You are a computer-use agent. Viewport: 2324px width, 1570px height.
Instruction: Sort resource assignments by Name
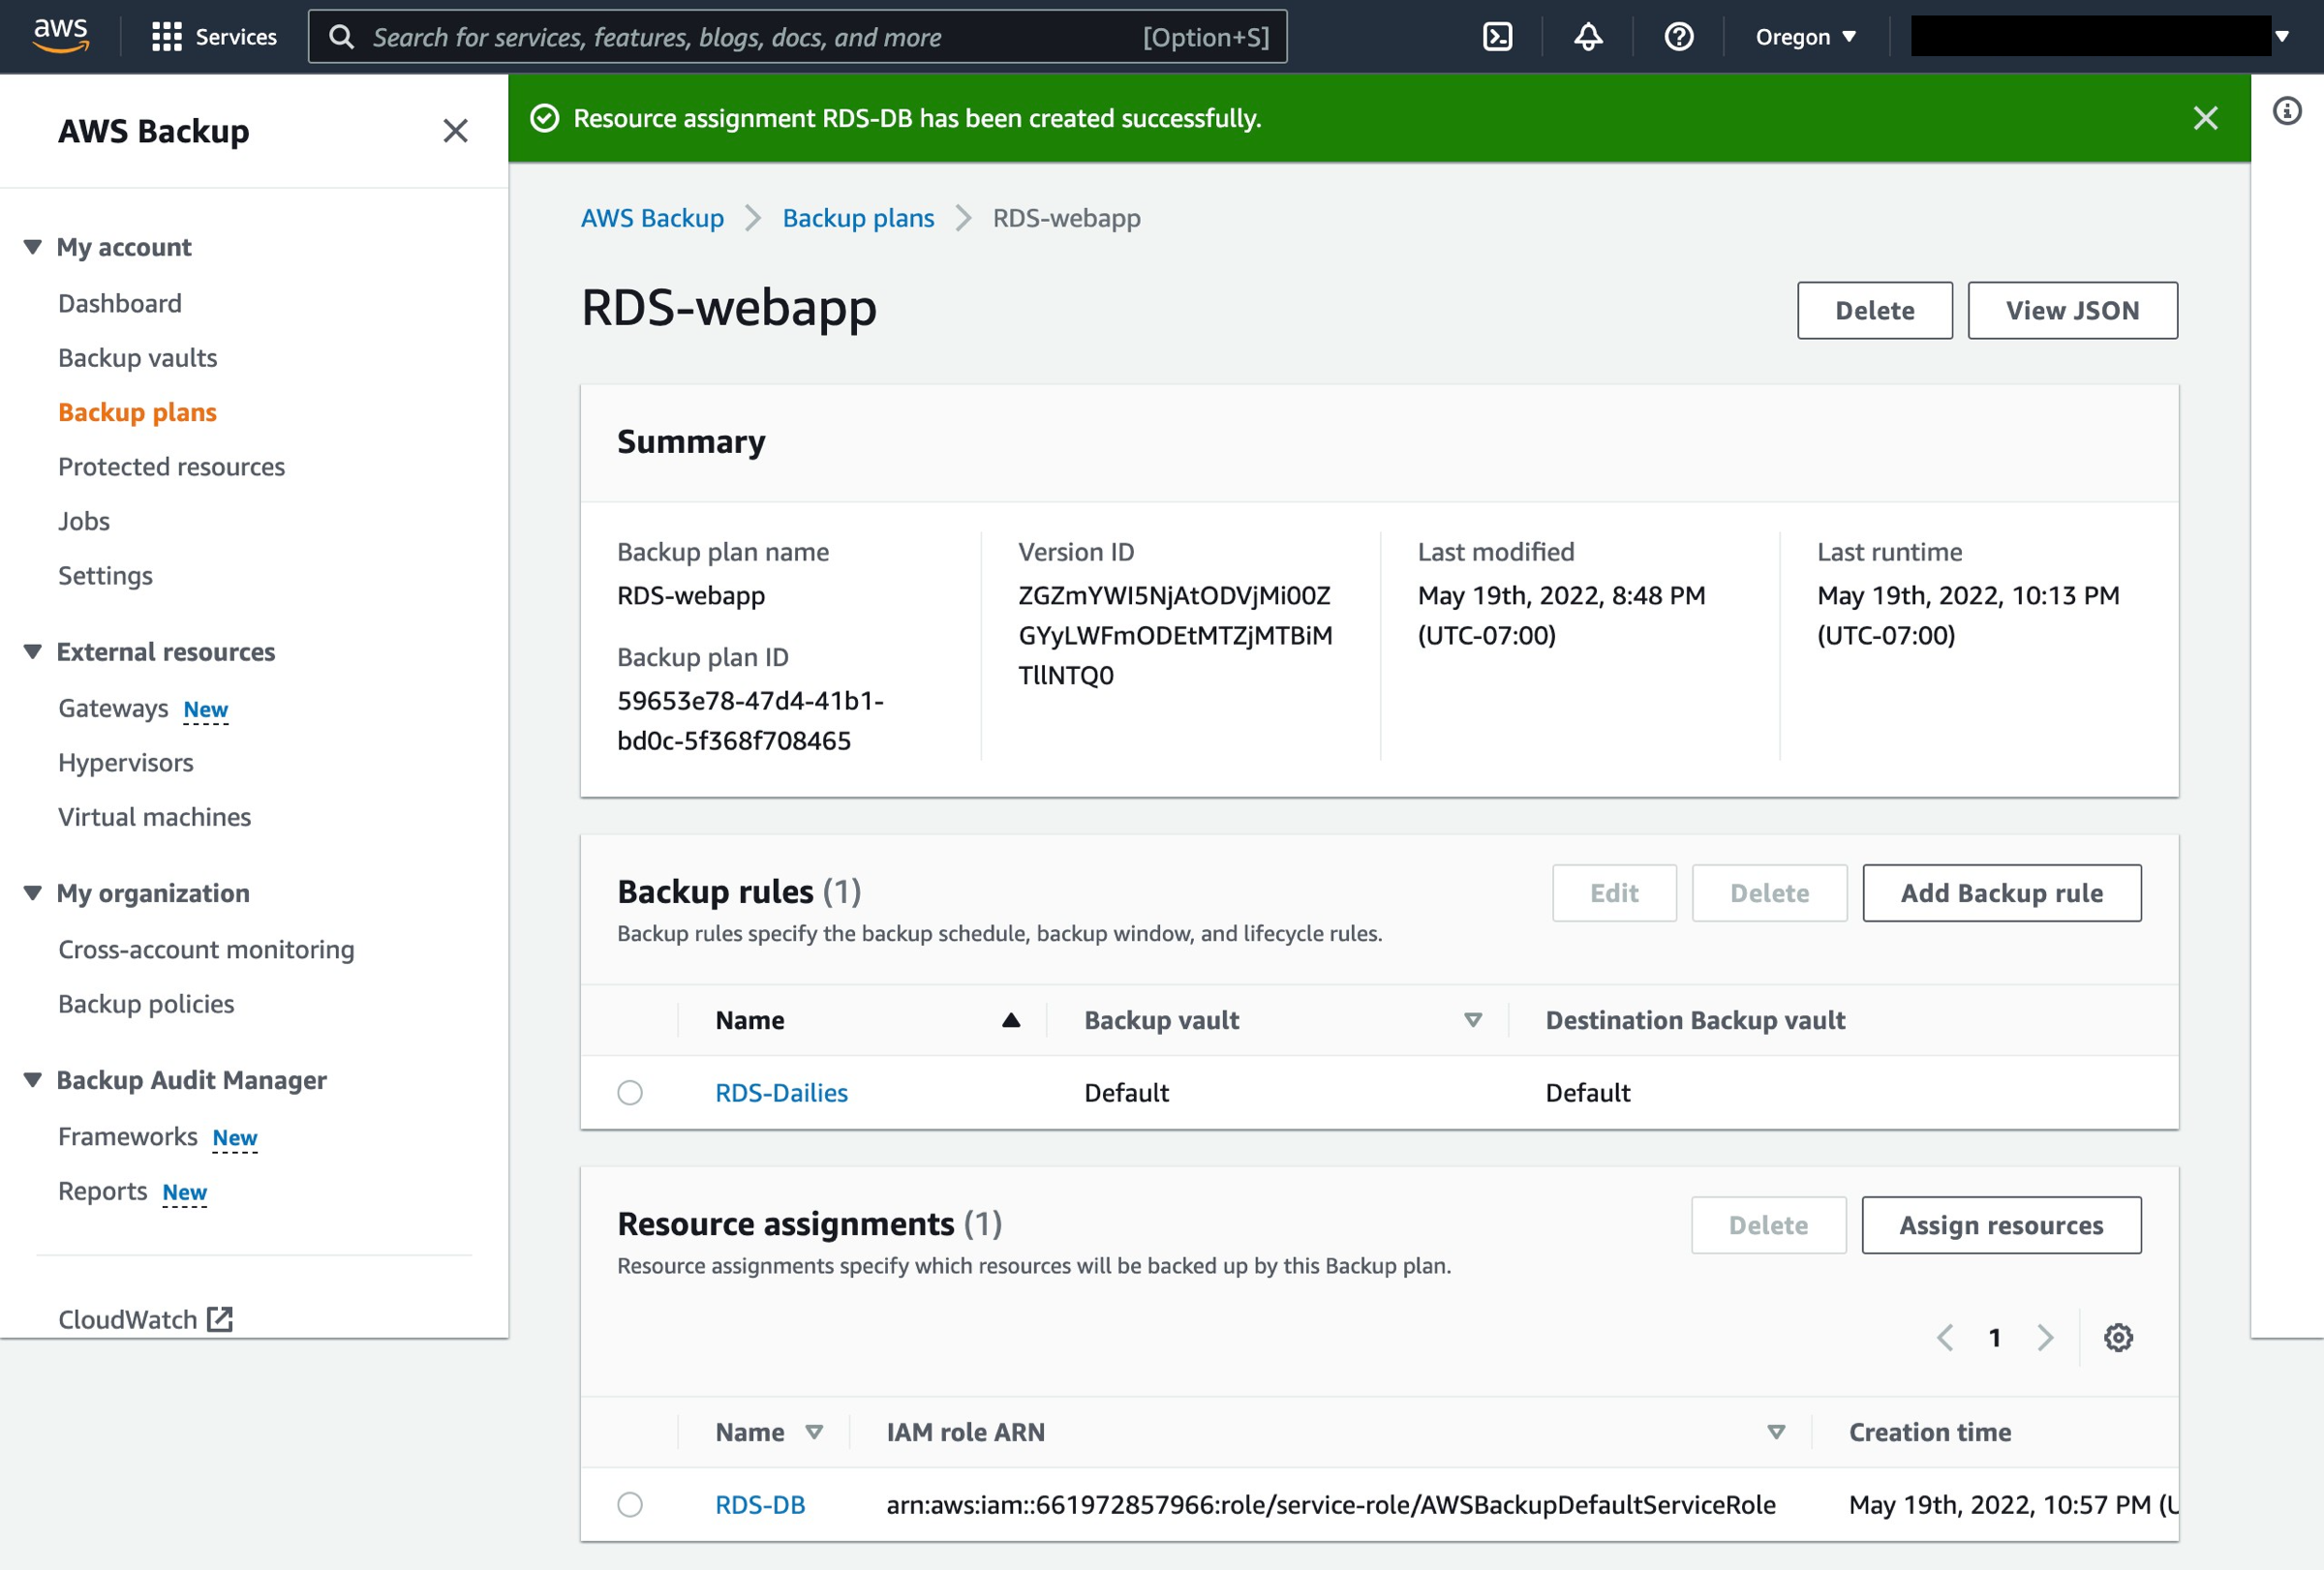pyautogui.click(x=814, y=1433)
